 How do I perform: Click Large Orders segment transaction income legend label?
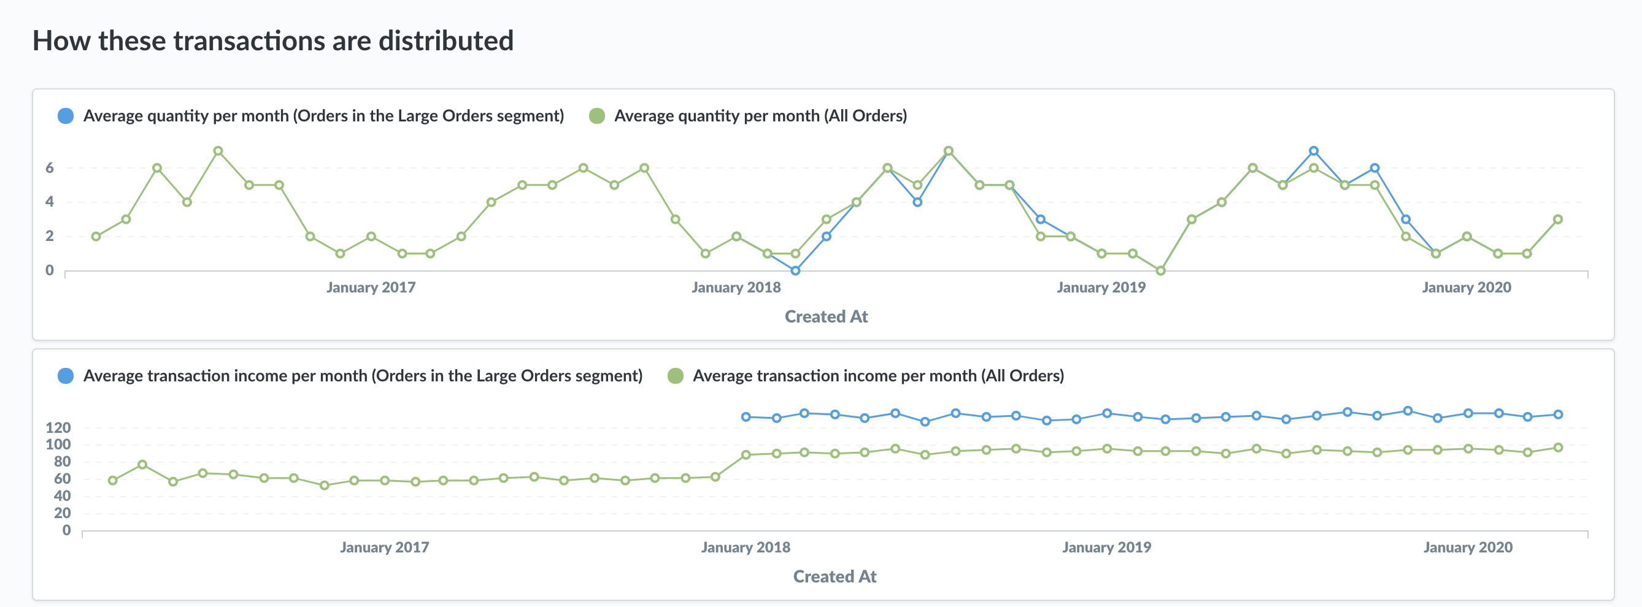(362, 376)
